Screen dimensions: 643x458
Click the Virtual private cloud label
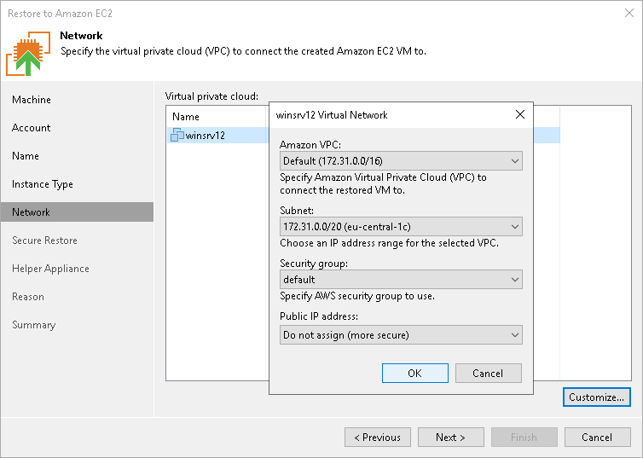coord(211,96)
